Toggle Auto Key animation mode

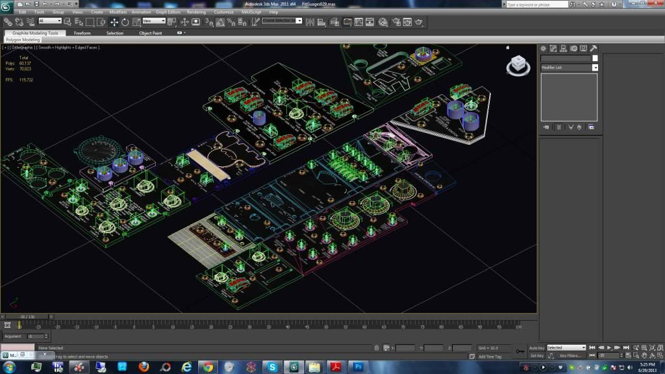pyautogui.click(x=536, y=348)
